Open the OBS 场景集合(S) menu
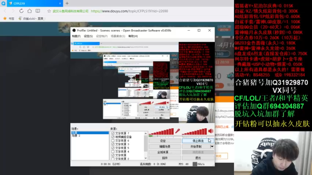 (x=118, y=36)
